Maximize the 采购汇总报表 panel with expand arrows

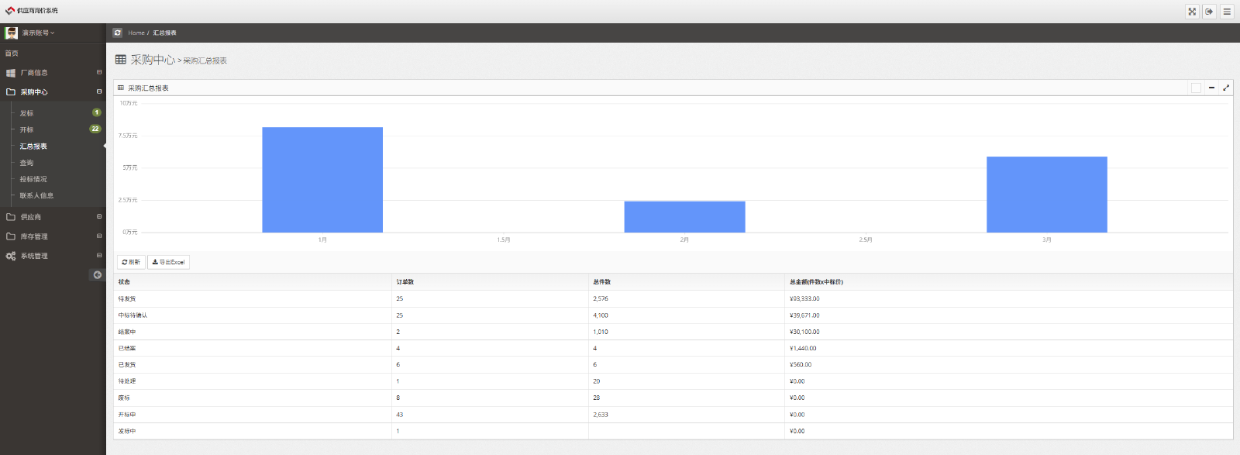1226,88
